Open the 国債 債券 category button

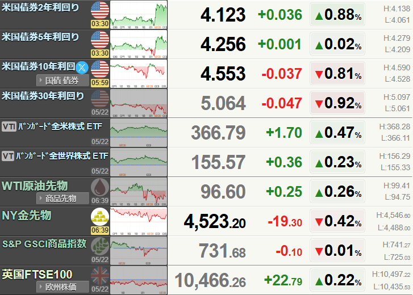click(x=62, y=81)
